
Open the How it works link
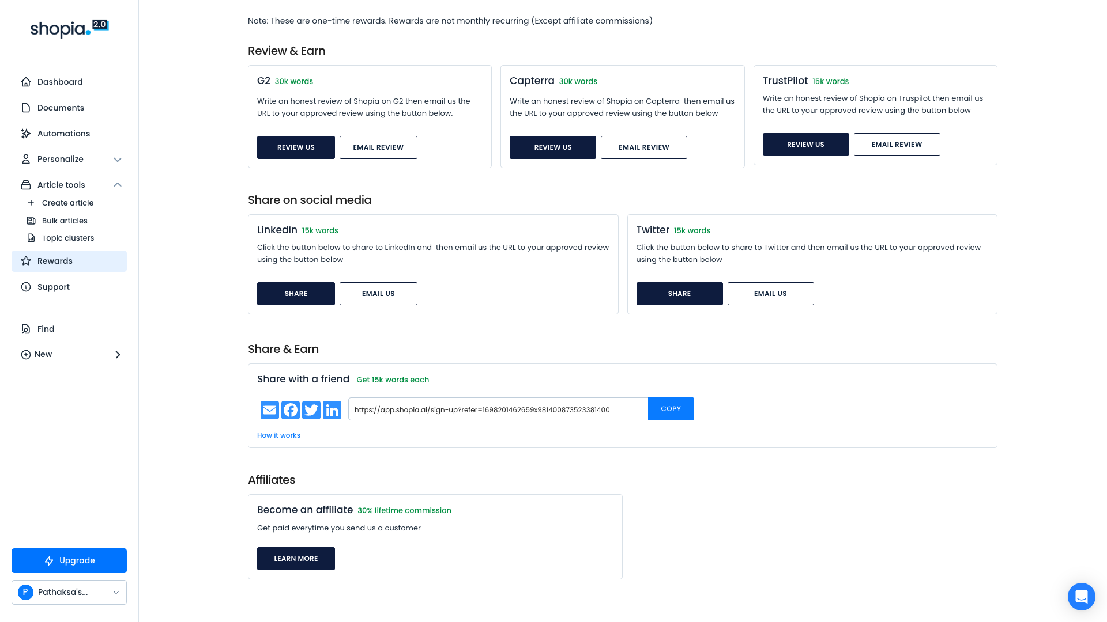click(x=278, y=435)
